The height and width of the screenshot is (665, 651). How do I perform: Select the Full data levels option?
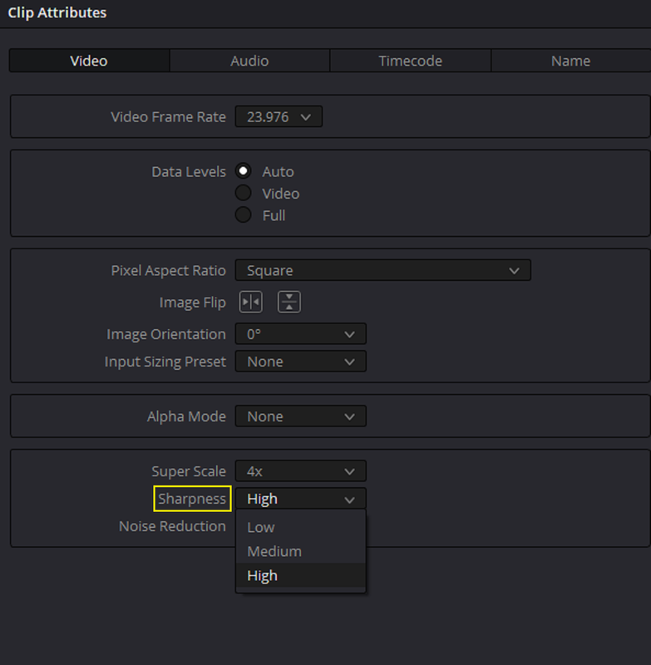(243, 214)
